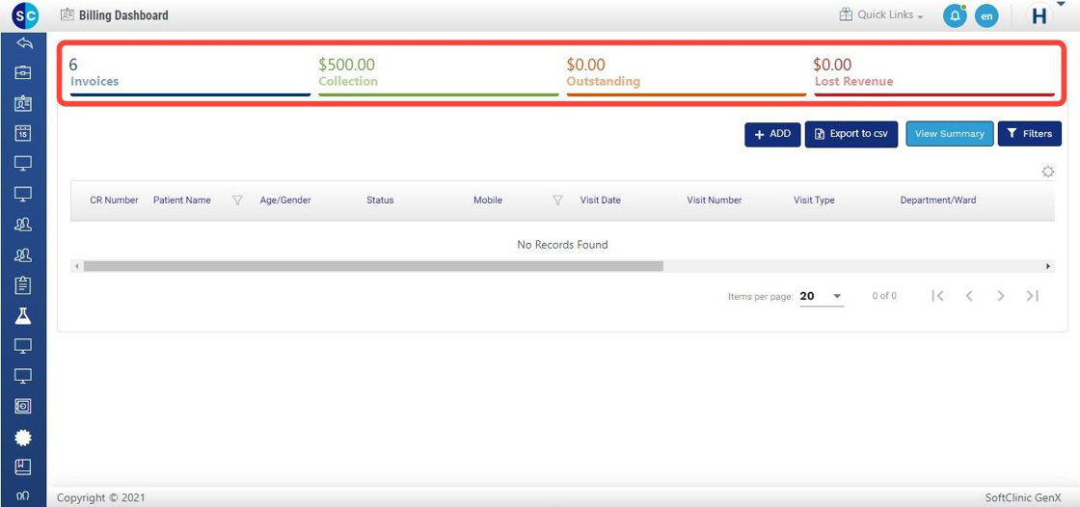Click Export to csv
The image size is (1080, 507).
click(851, 134)
